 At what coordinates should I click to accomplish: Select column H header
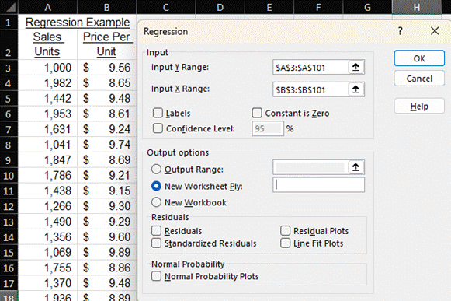click(417, 7)
